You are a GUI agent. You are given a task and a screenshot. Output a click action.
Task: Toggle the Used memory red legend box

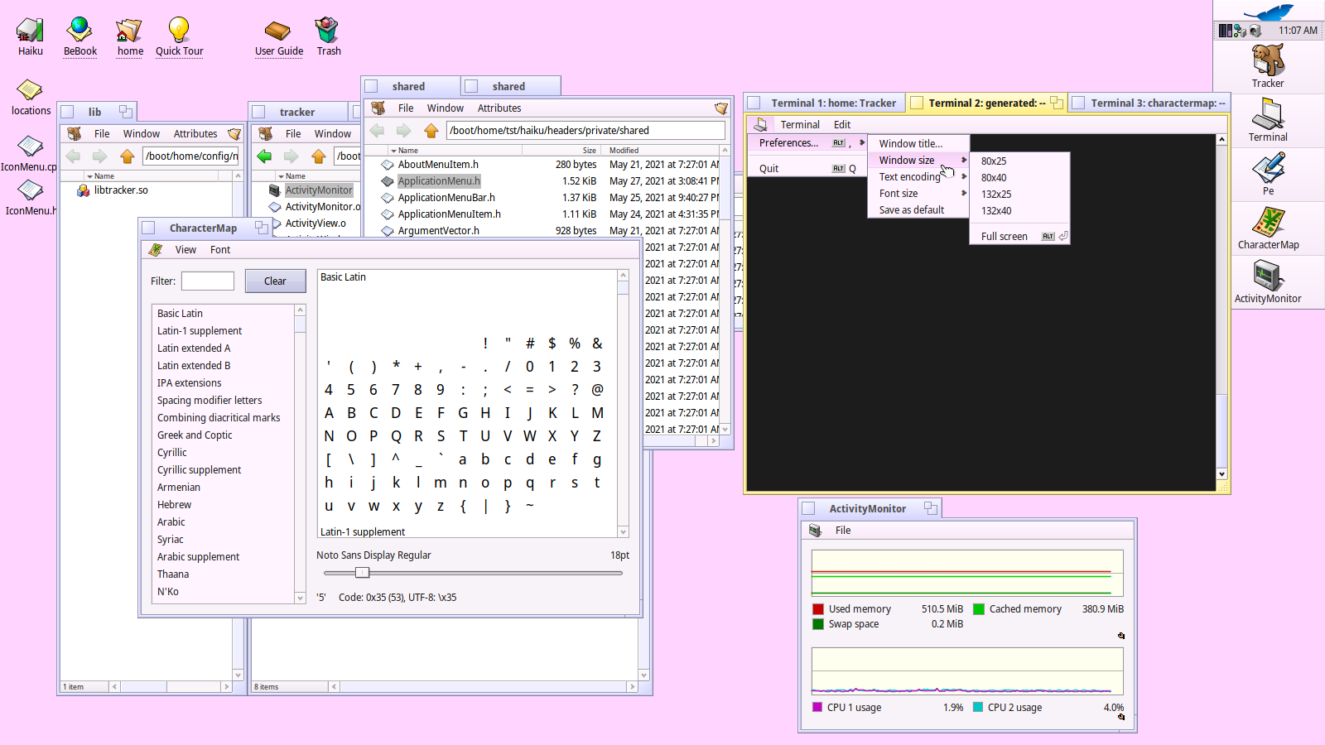(x=818, y=609)
